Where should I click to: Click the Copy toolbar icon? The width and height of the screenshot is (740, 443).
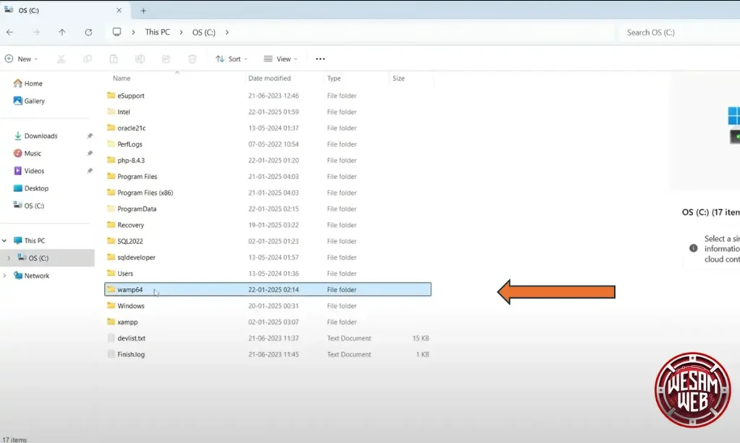pyautogui.click(x=87, y=59)
